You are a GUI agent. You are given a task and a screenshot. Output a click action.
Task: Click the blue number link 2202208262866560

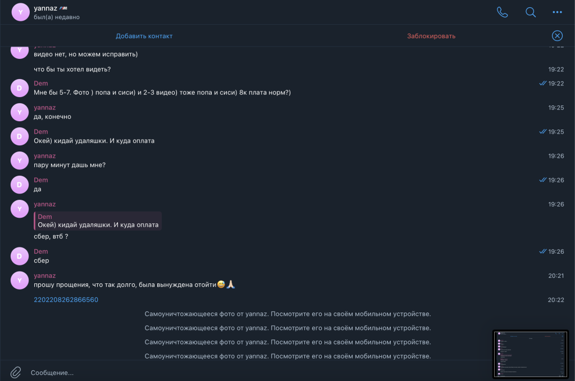click(x=66, y=300)
